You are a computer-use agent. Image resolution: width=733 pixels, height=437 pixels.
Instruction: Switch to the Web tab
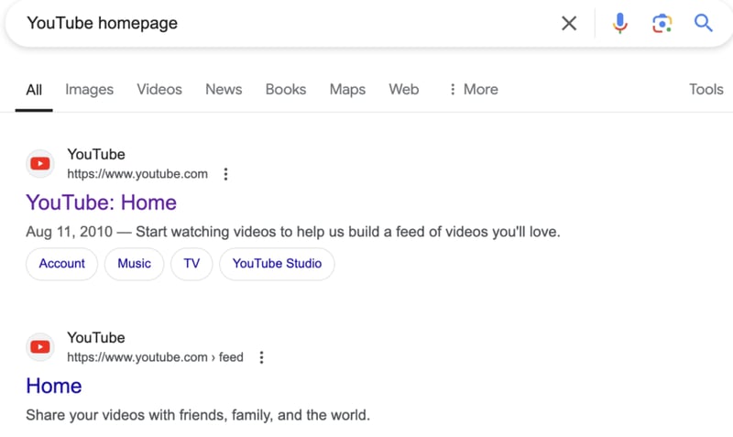coord(404,89)
